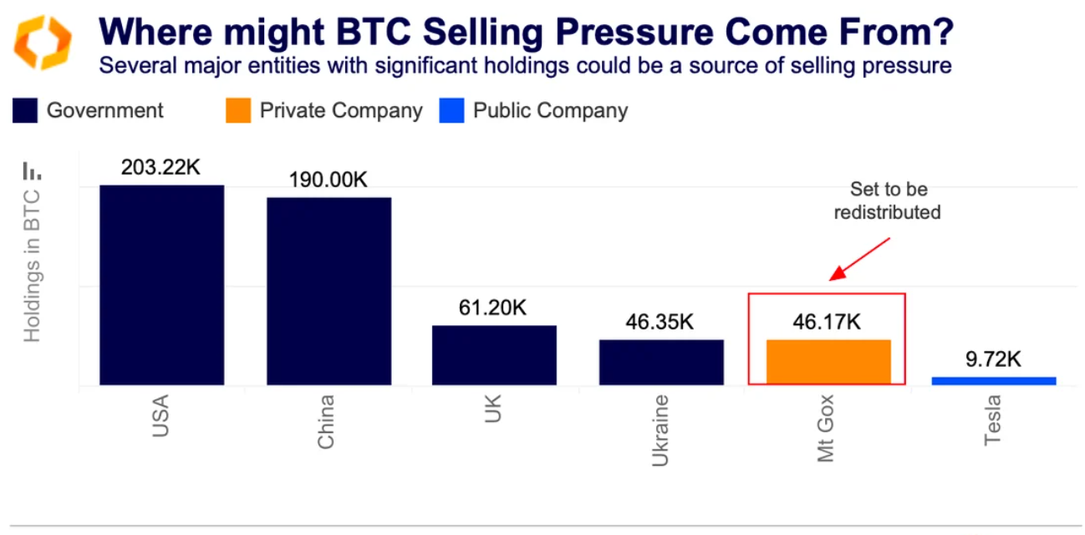This screenshot has width=1085, height=535.
Task: Click the Government legend label
Action: click(105, 110)
